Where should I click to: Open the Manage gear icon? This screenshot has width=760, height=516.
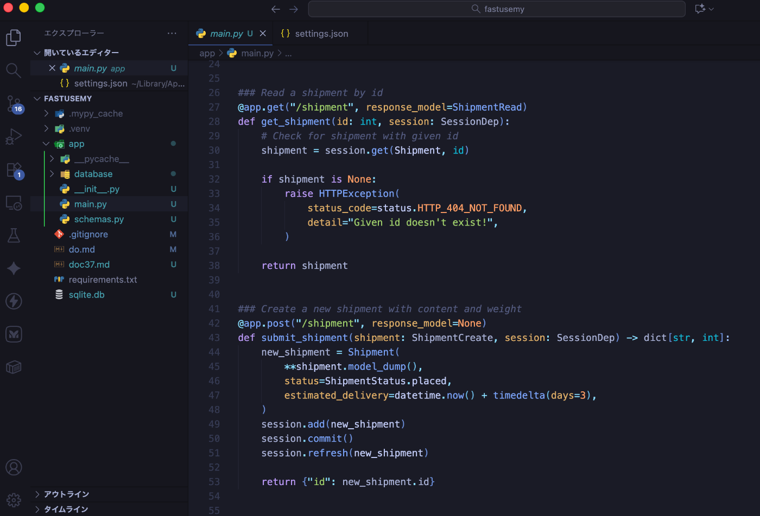pyautogui.click(x=14, y=499)
